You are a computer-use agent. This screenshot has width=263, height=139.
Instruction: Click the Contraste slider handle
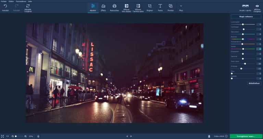click(244, 29)
